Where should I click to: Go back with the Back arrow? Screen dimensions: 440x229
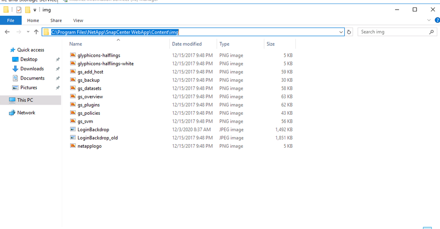7,32
